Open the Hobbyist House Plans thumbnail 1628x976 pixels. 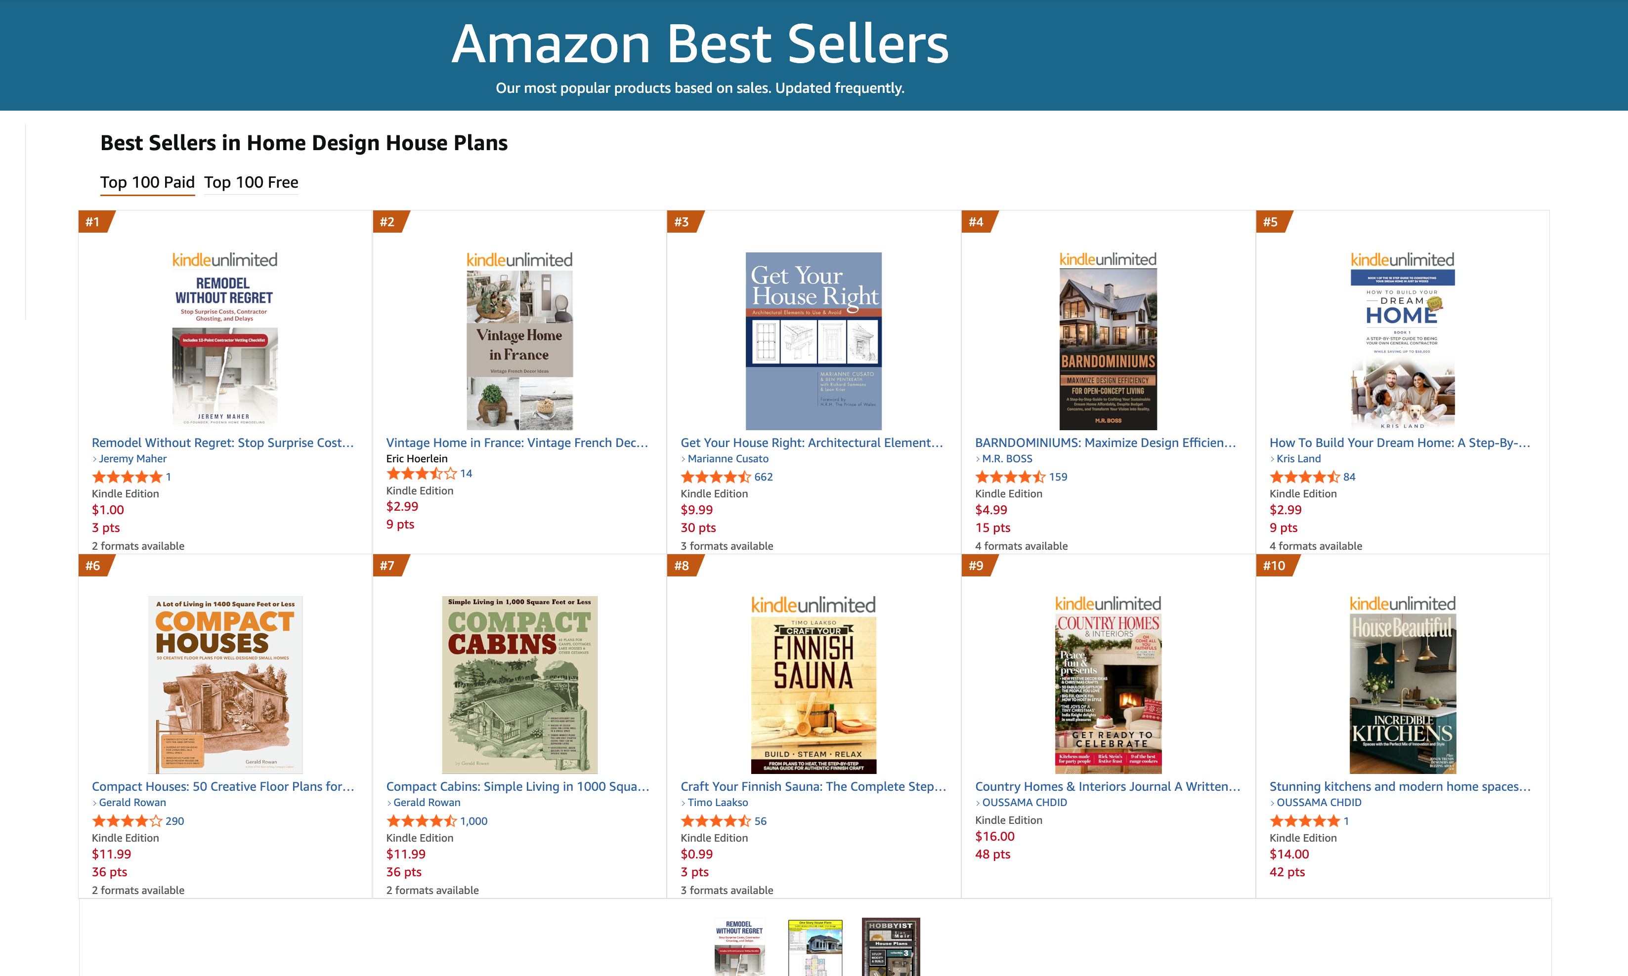click(890, 947)
